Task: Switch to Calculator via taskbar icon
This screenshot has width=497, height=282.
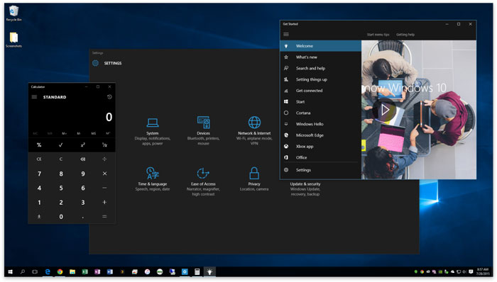Action: [x=197, y=271]
